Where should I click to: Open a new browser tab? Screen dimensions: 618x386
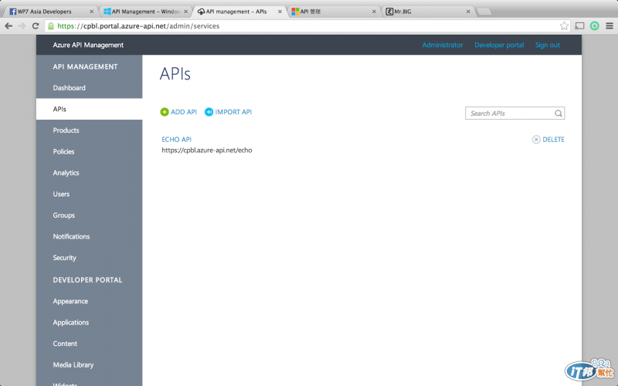(x=484, y=12)
